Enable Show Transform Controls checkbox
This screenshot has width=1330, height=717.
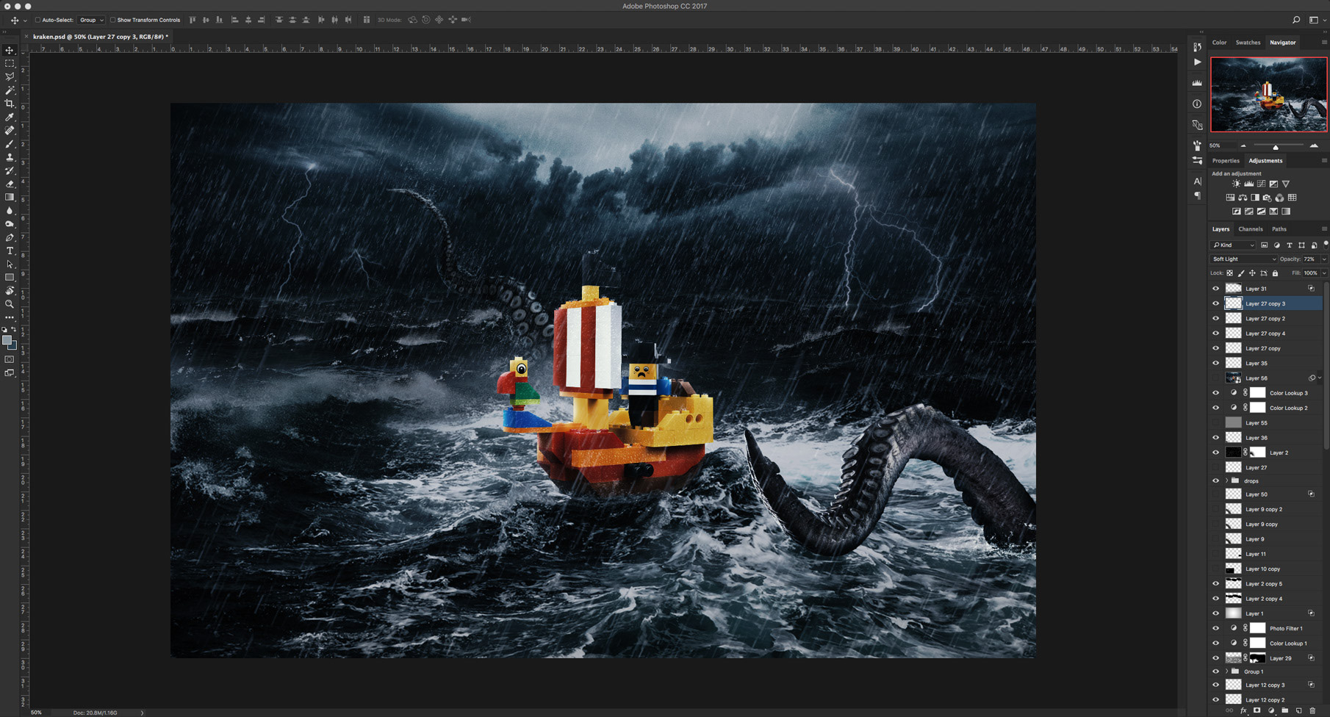click(x=112, y=20)
